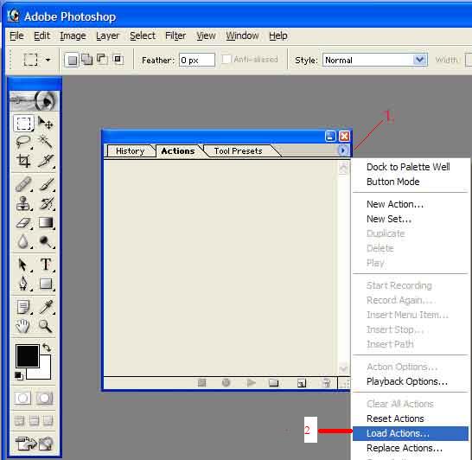Select the Gradient tool
Screen dimensions: 472x460
(x=46, y=223)
